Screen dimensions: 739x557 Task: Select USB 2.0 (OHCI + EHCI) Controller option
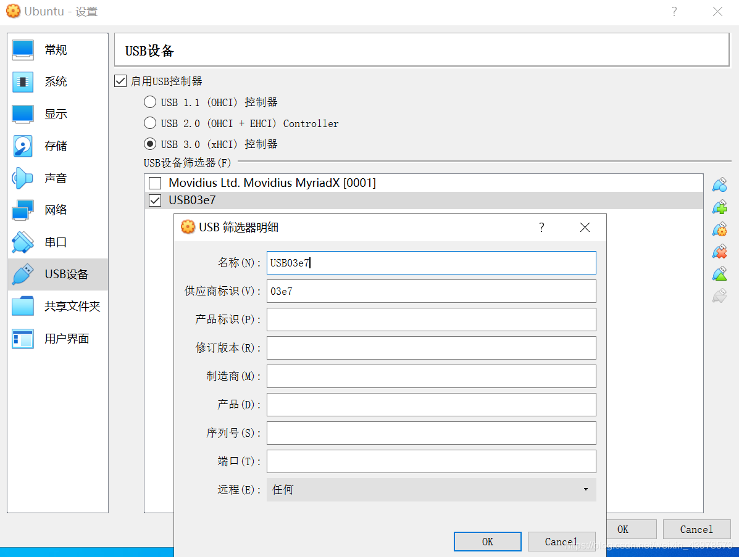[150, 123]
